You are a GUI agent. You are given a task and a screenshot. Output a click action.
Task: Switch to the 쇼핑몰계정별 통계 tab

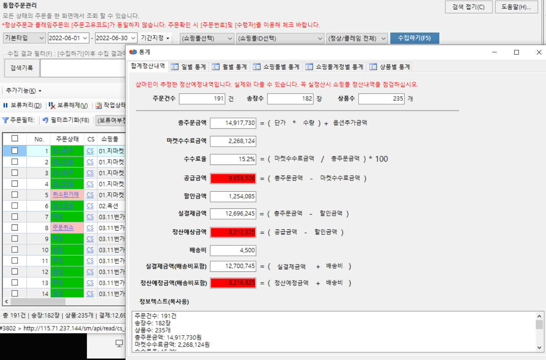pos(335,67)
